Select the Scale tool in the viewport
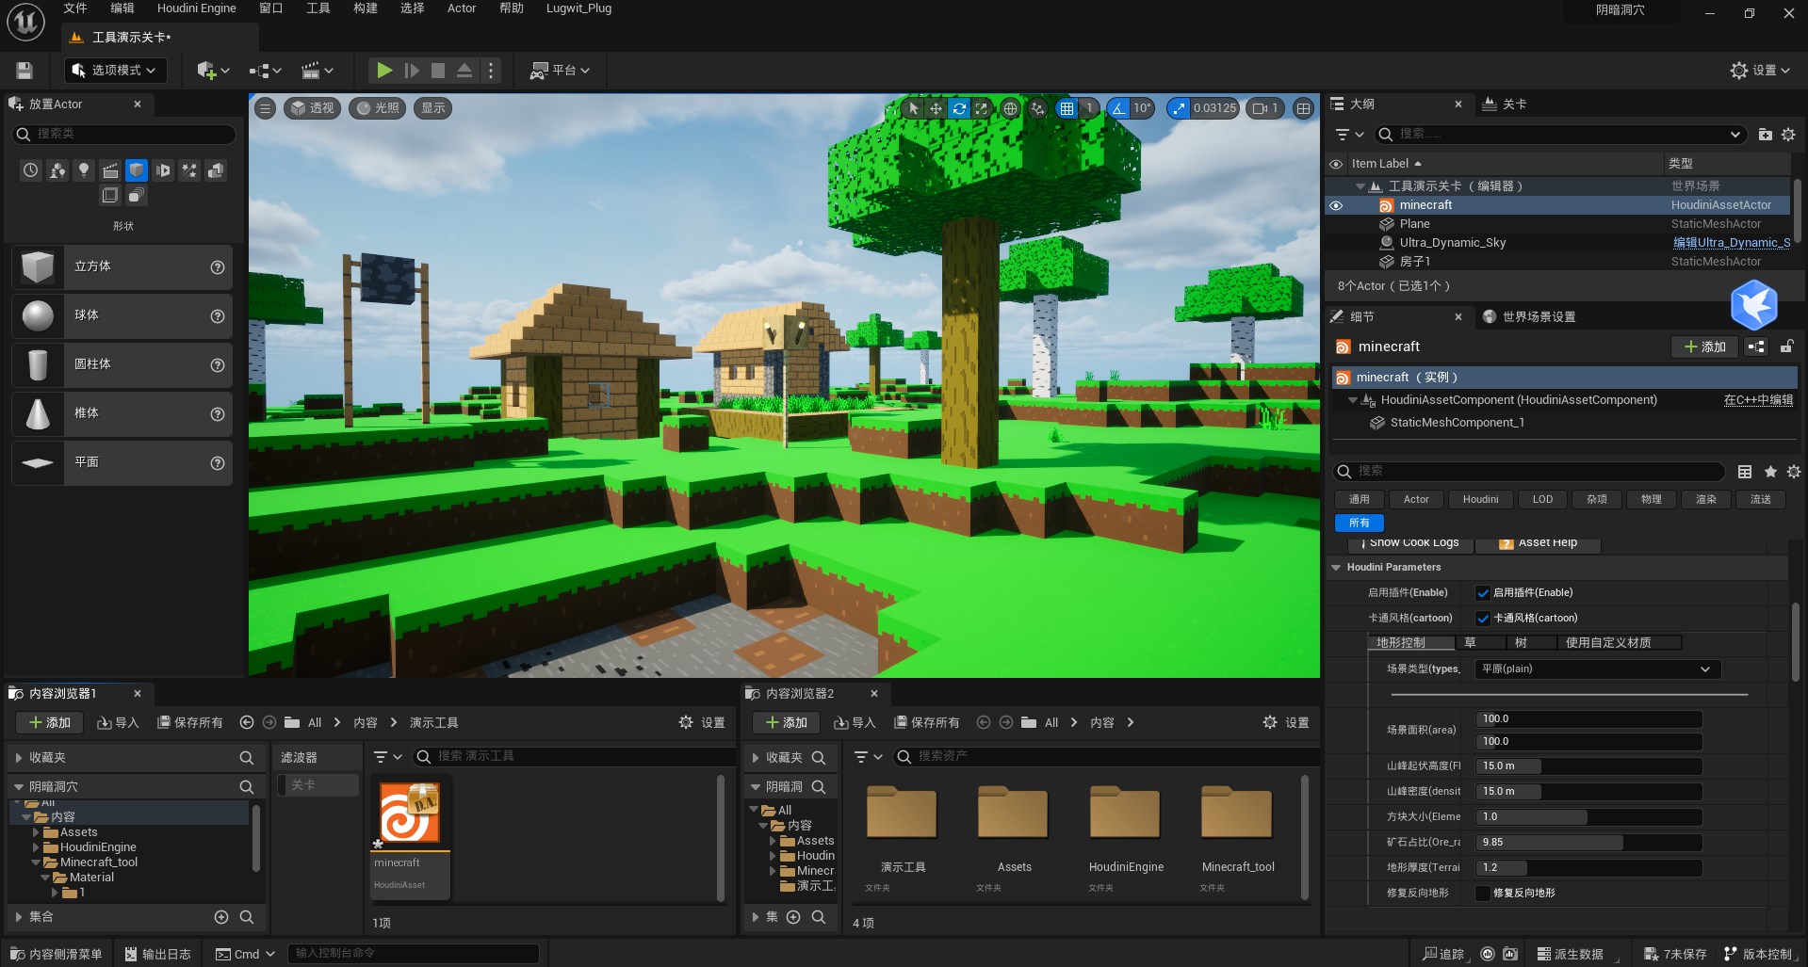The image size is (1808, 967). (x=982, y=108)
